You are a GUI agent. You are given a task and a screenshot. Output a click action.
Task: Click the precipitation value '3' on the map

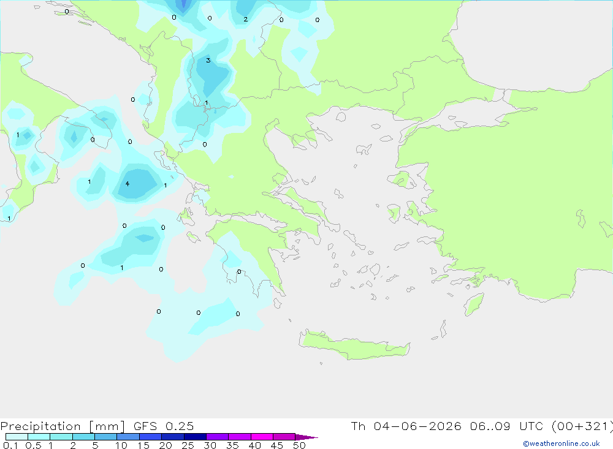(208, 60)
